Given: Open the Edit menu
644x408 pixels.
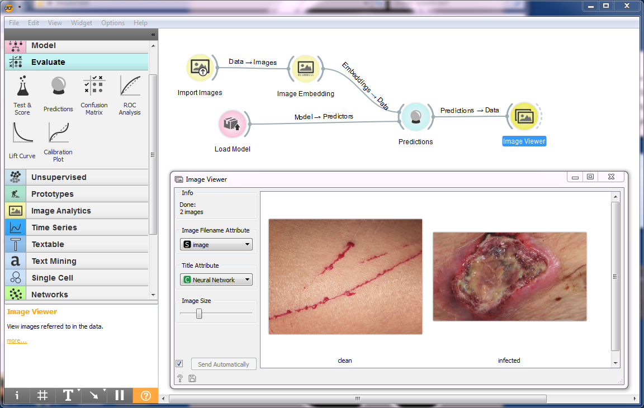Looking at the screenshot, I should point(34,23).
